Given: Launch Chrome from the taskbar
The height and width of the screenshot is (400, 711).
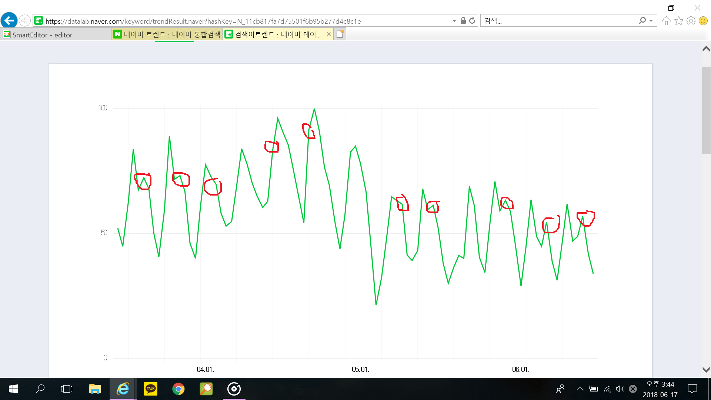Looking at the screenshot, I should pos(178,389).
